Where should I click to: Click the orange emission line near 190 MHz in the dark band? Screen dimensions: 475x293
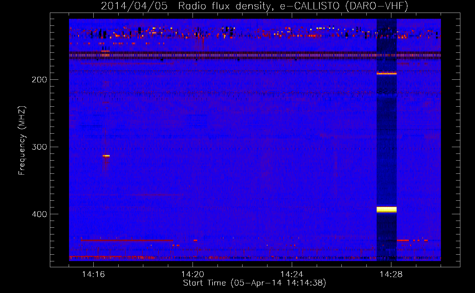tap(387, 74)
